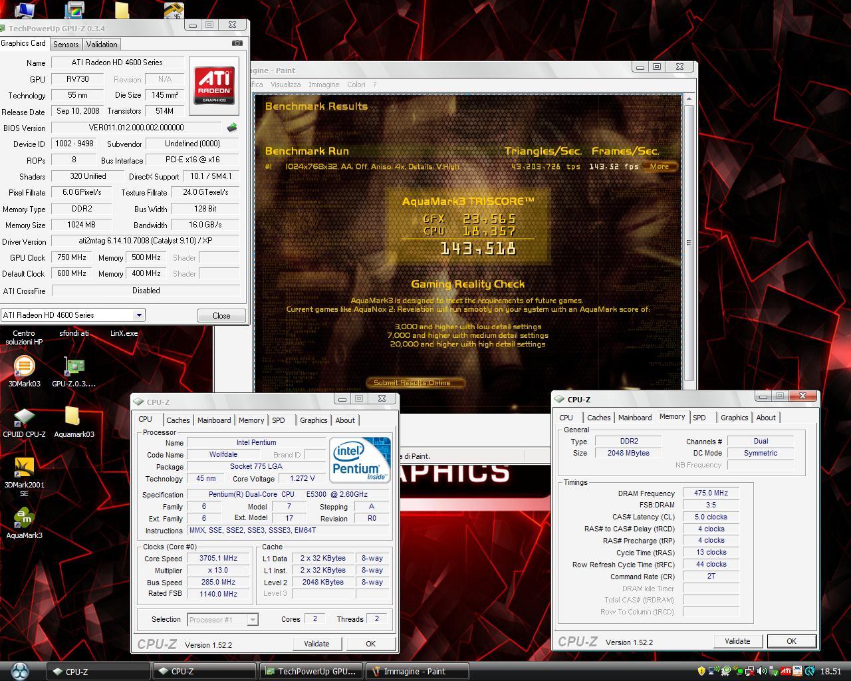Screen dimensions: 851x681
Task: Click the Specification field showing E5300
Action: 288,494
